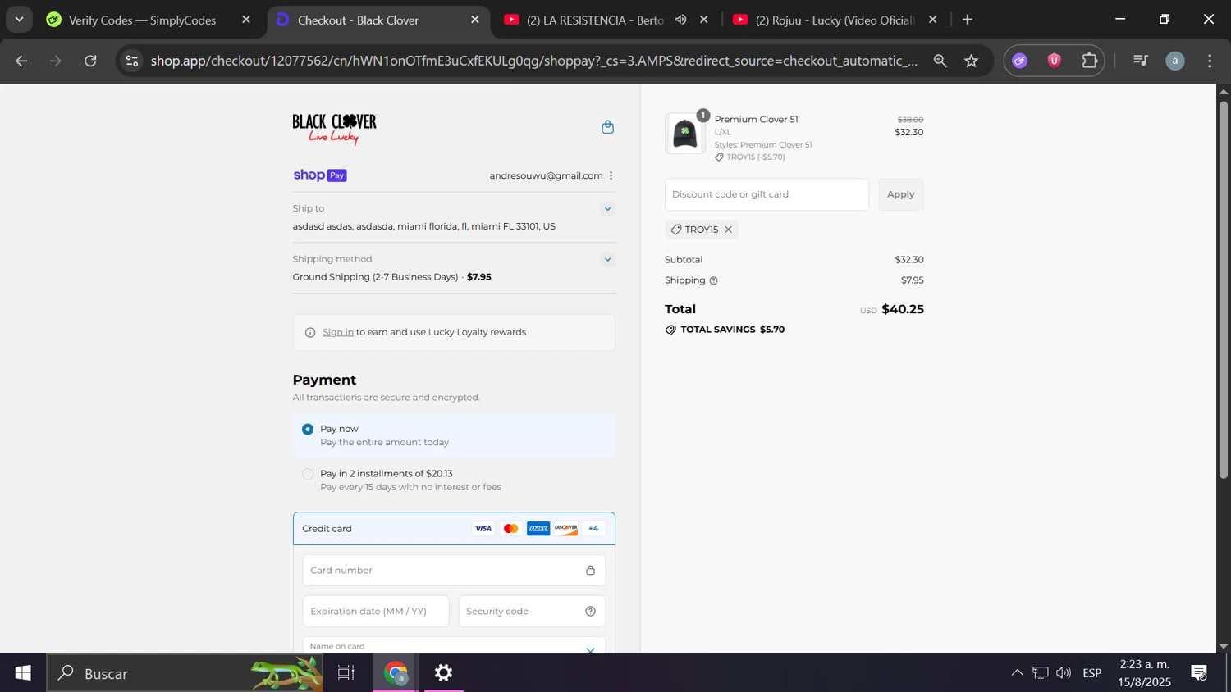
Task: Close the Rojuu Lucky tab
Action: click(x=933, y=20)
